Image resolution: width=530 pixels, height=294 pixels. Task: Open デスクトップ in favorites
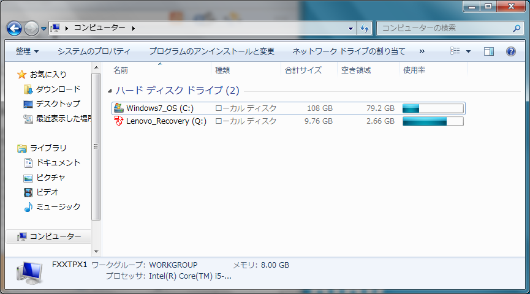point(58,104)
